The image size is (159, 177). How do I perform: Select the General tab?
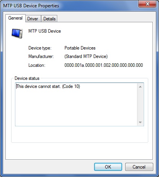pos(15,18)
